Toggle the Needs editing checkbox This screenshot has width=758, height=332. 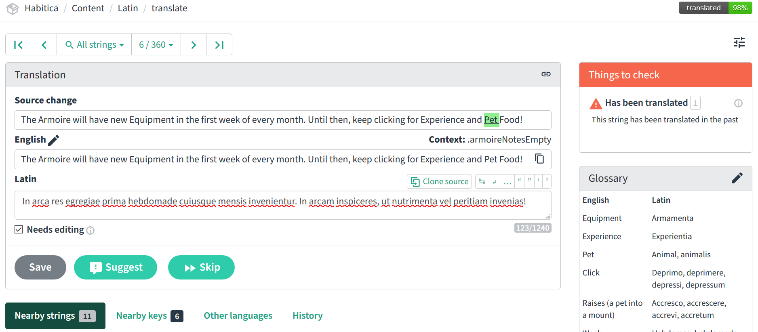[19, 229]
